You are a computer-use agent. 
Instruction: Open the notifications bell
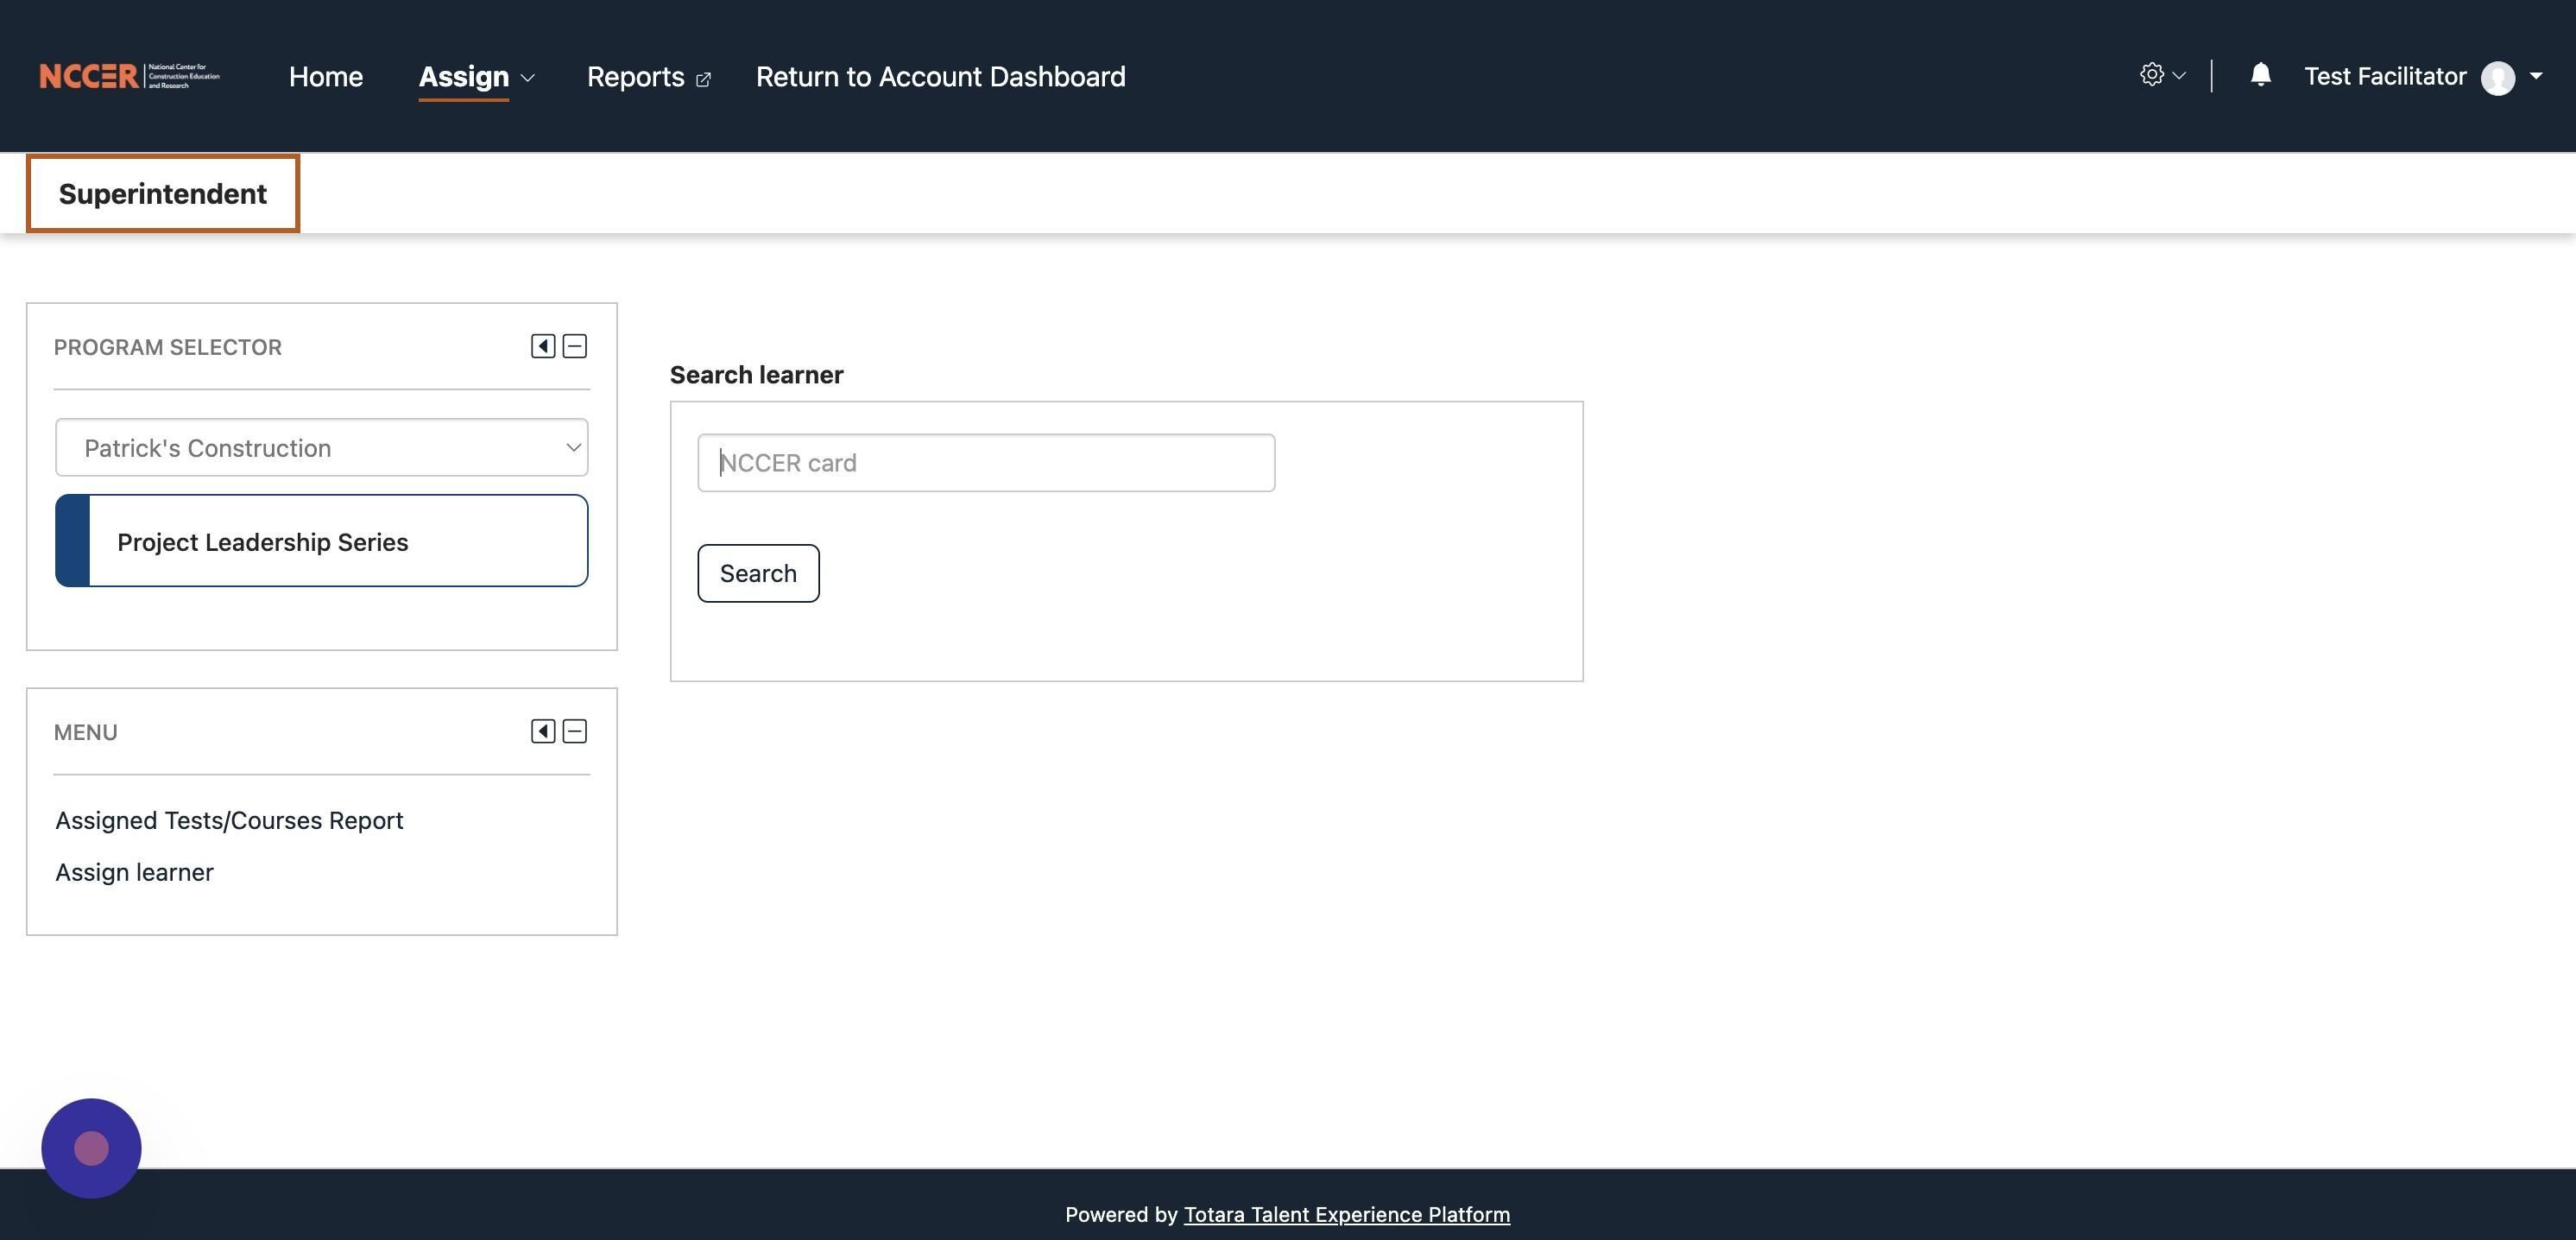(x=2260, y=75)
